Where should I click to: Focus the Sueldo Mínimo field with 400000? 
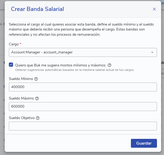click(83, 87)
